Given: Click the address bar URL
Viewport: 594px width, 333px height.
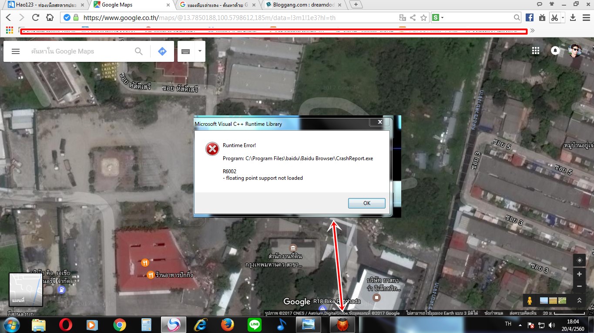Looking at the screenshot, I should 209,18.
